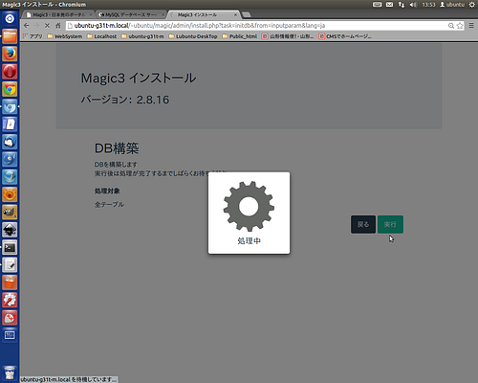Open the system gear session menu
Screen dimensions: 478x383
[471, 5]
